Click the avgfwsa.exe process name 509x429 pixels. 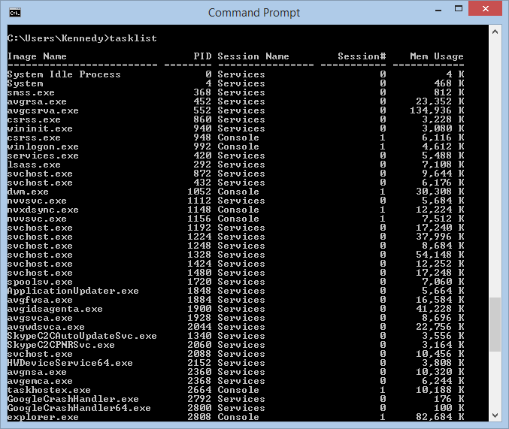40,301
